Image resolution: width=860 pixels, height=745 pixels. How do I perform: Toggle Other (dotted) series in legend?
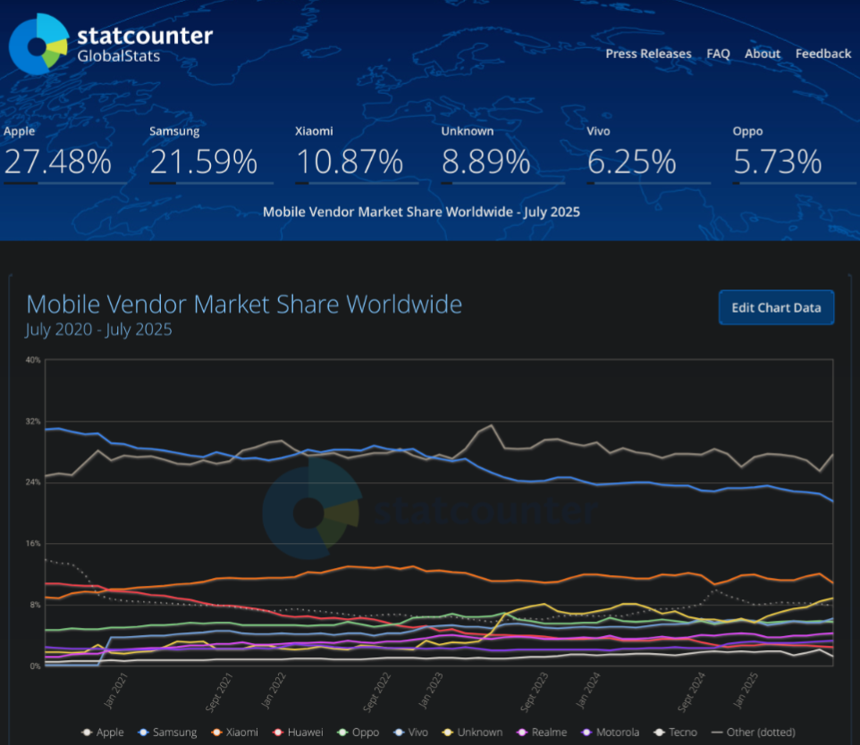point(754,732)
